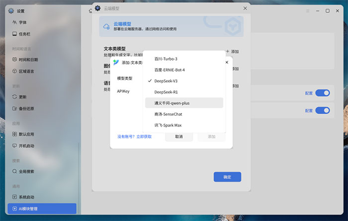Screen dimensions: 348x221
Task: Click the font icon beside 字体
Action: pos(14,22)
